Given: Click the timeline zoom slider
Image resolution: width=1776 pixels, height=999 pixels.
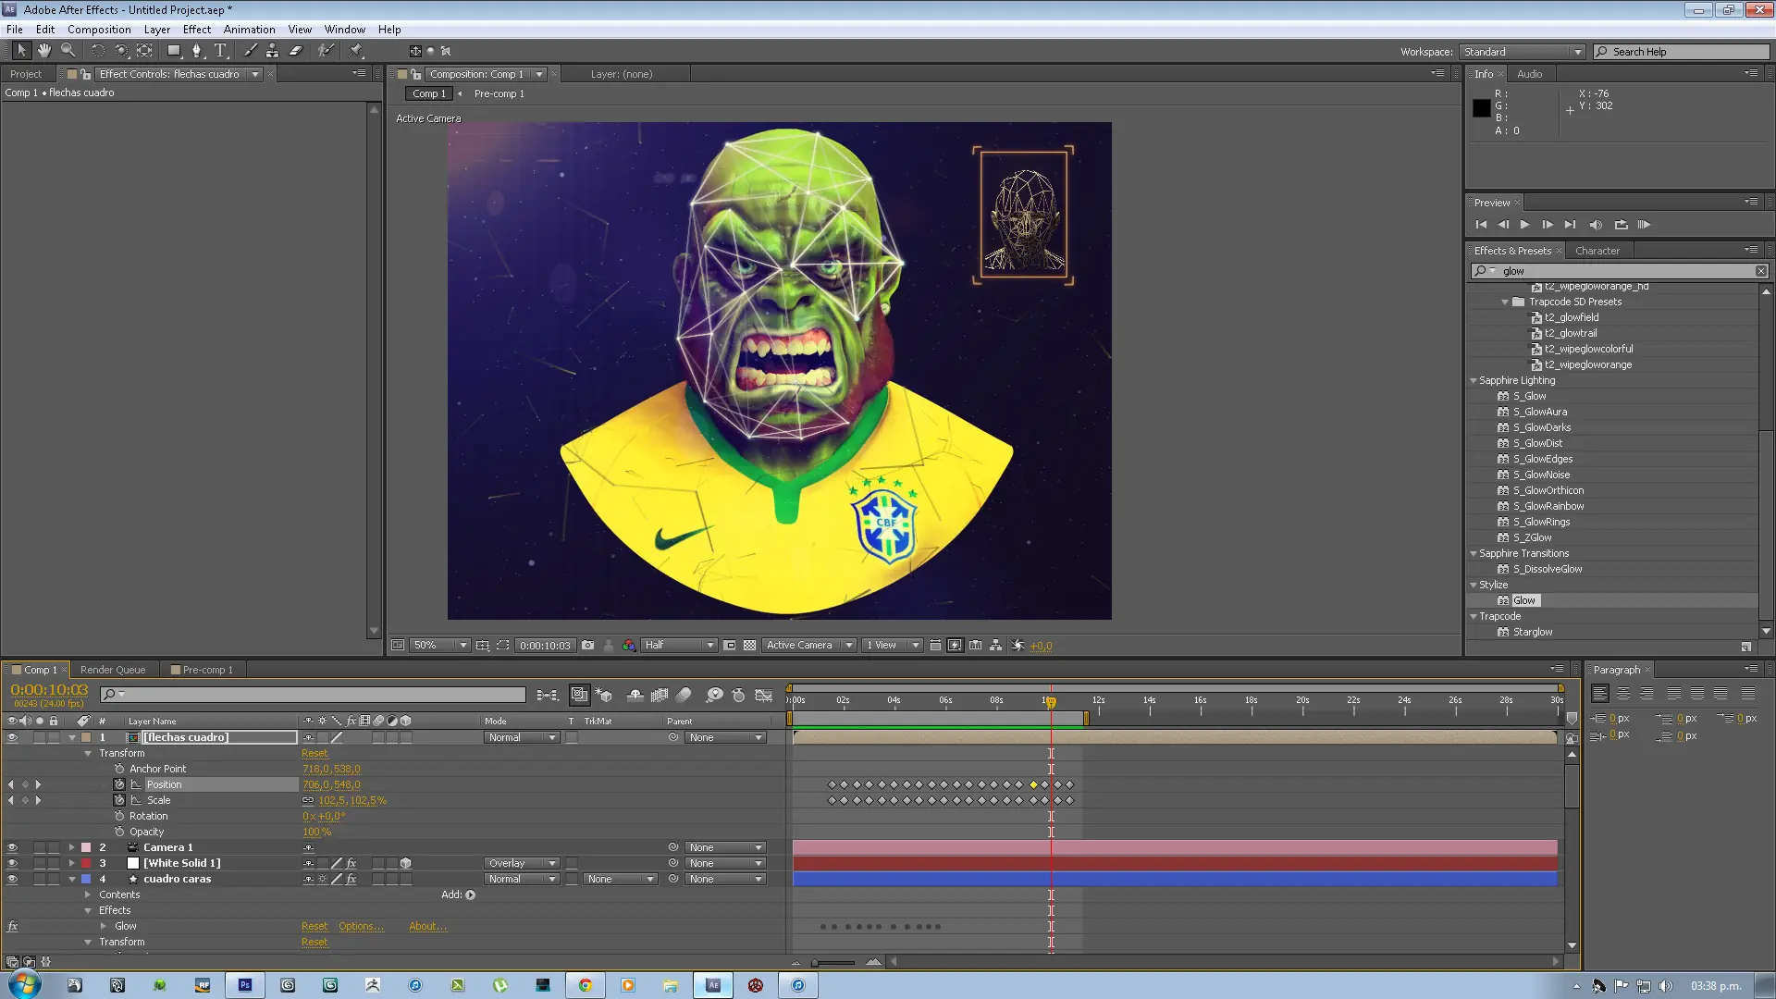Looking at the screenshot, I should pyautogui.click(x=833, y=962).
